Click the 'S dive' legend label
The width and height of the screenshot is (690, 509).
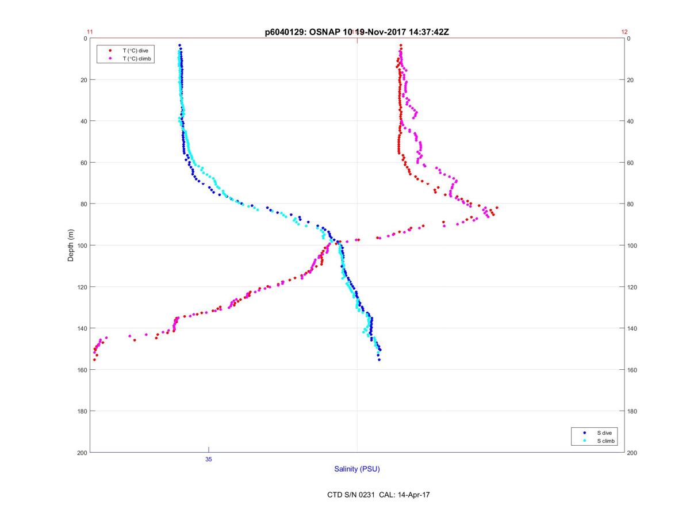604,433
